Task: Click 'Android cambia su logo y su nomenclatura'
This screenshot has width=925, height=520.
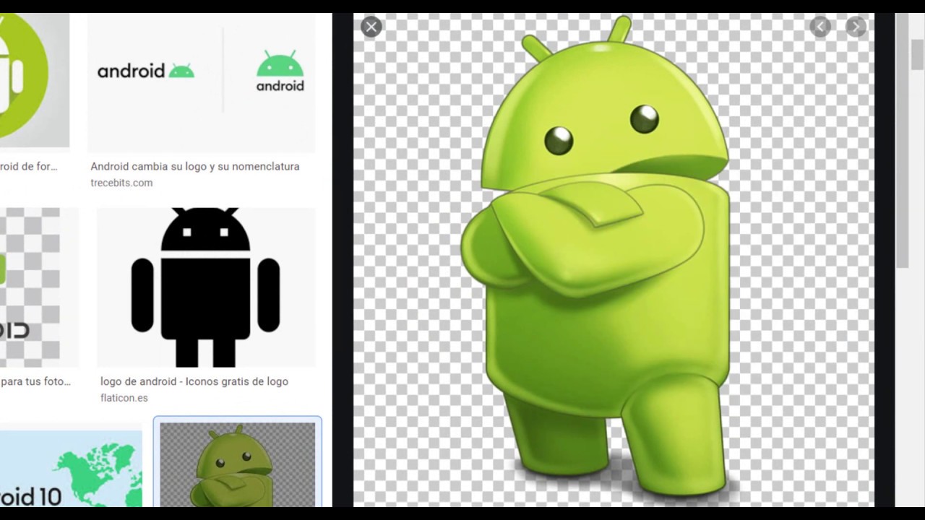Action: 195,166
